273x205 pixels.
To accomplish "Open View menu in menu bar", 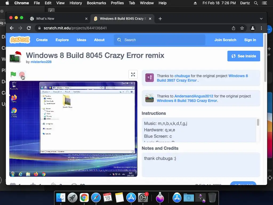I will (x=61, y=3).
